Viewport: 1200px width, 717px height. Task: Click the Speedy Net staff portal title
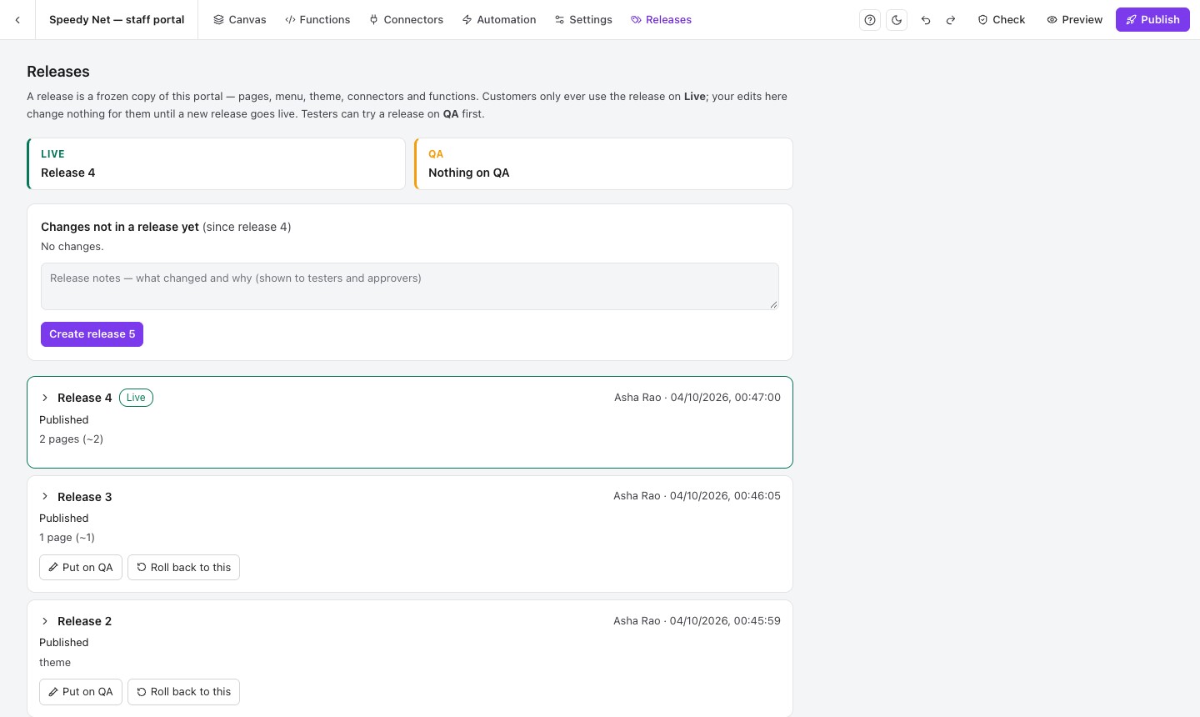(x=117, y=20)
